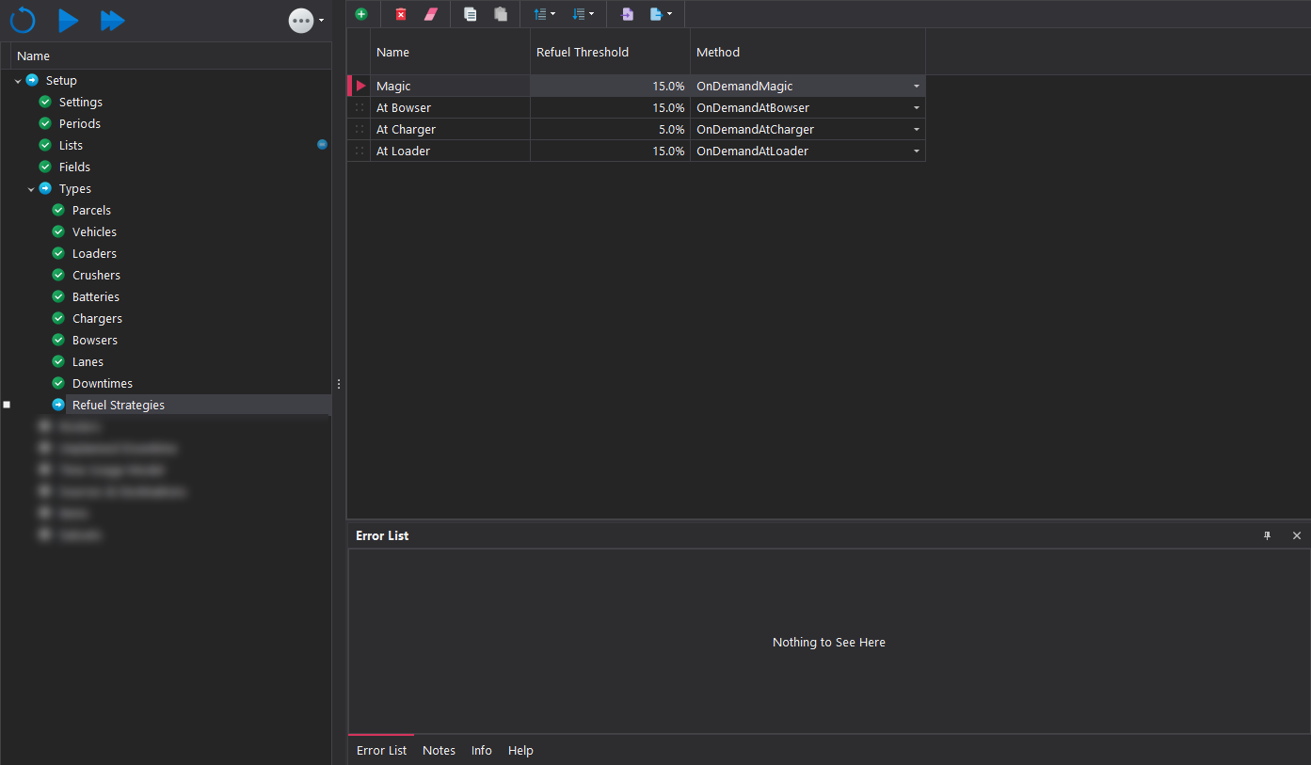Open Method dropdown for the At Charger row
This screenshot has width=1311, height=765.
point(916,130)
